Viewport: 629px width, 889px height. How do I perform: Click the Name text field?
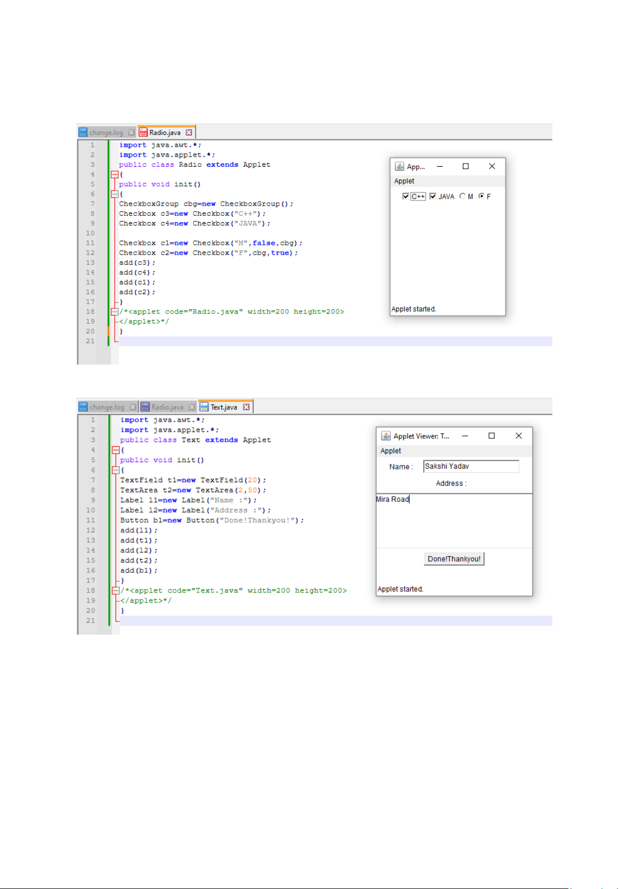[x=471, y=466]
